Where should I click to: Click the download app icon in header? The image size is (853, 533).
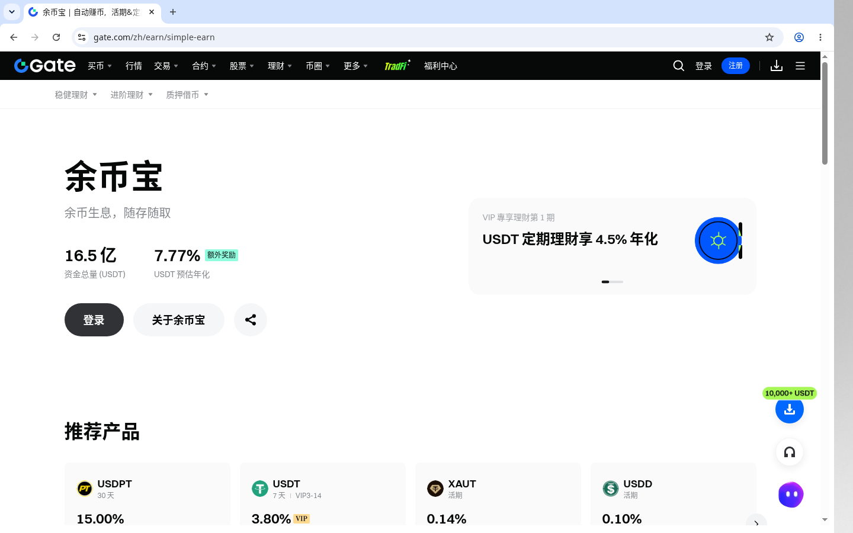click(x=777, y=66)
